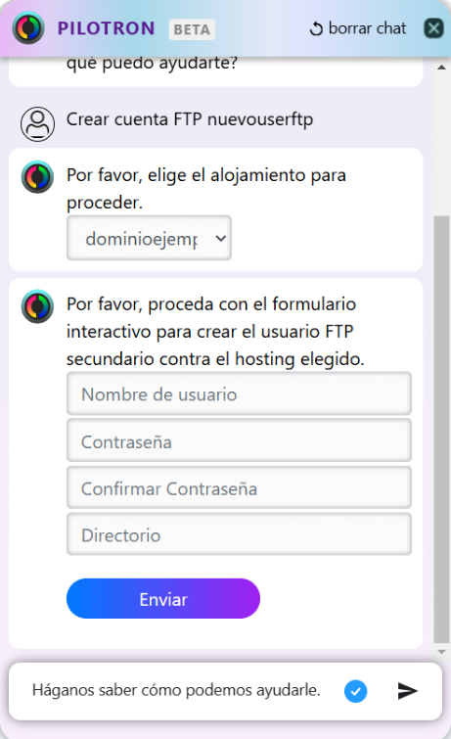Screen dimensions: 451x739
Task: Click the borrar chat link
Action: tap(367, 28)
